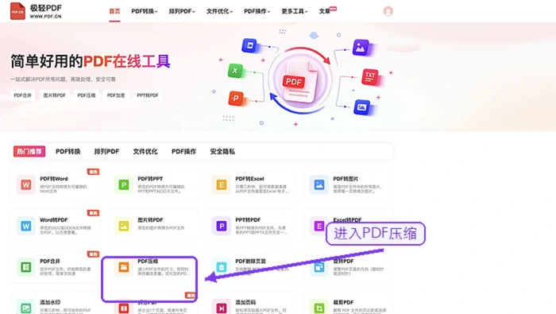Open the PDF转Excel card title

pos(249,179)
